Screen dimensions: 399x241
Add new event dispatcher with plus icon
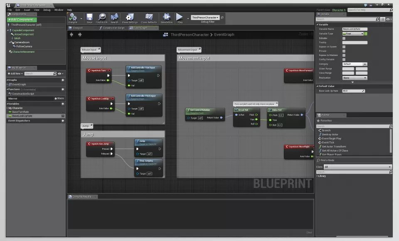(x=63, y=121)
